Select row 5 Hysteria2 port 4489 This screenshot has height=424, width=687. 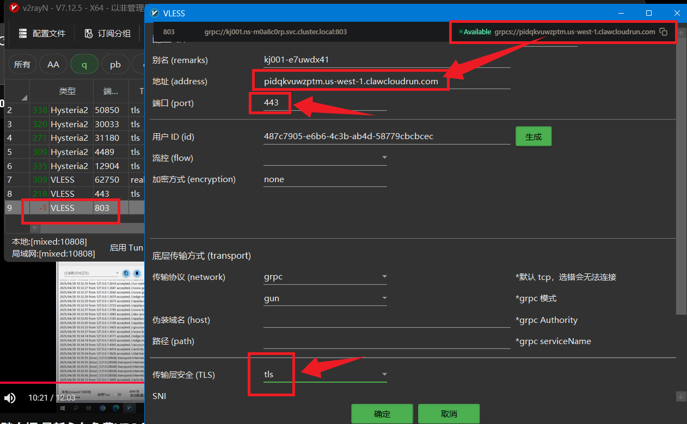[x=75, y=152]
